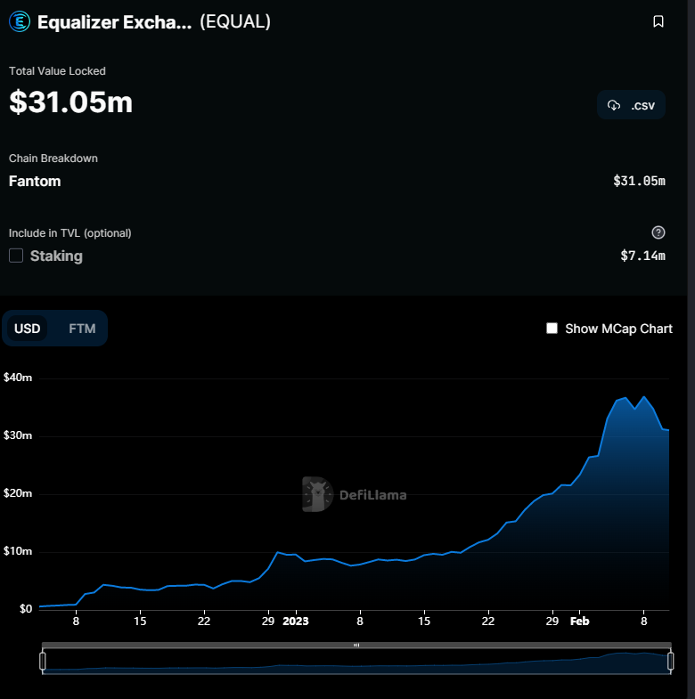The width and height of the screenshot is (695, 699).
Task: Click the Staking label text
Action: point(56,256)
